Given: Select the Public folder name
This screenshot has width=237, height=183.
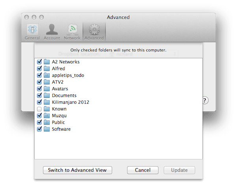Looking at the screenshot, I should 58,122.
